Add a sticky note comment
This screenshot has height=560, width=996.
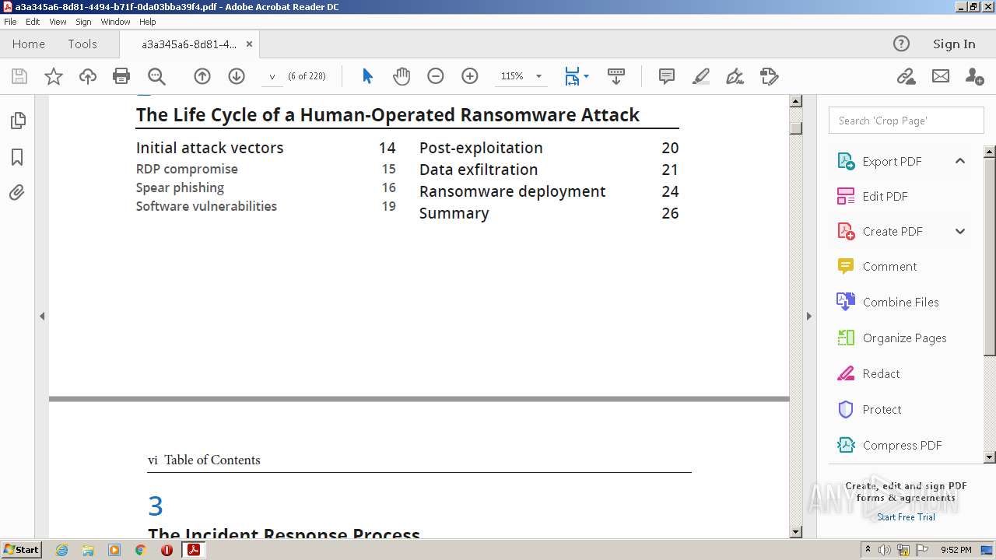pos(667,76)
